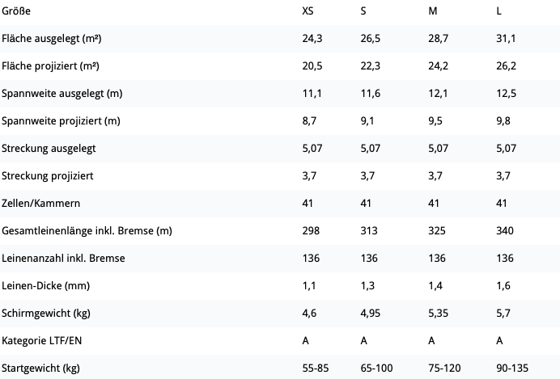Select Spannweite ausgelegt value 12,5
Image resolution: width=560 pixels, height=379 pixels.
click(x=506, y=94)
